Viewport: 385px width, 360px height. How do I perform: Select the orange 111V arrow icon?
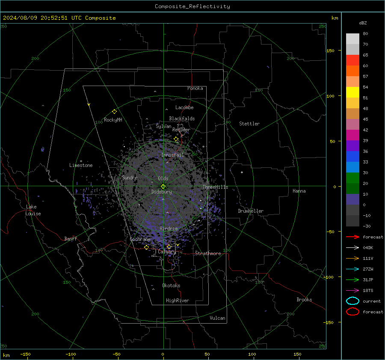352,258
